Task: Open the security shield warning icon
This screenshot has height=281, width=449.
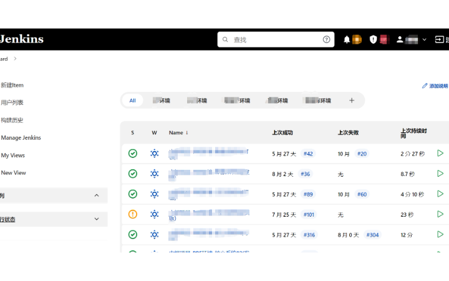Action: [x=373, y=39]
